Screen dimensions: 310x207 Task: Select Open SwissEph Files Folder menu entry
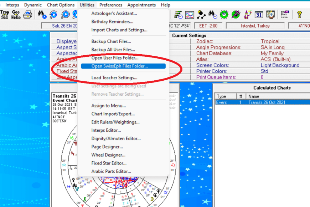[x=119, y=66]
